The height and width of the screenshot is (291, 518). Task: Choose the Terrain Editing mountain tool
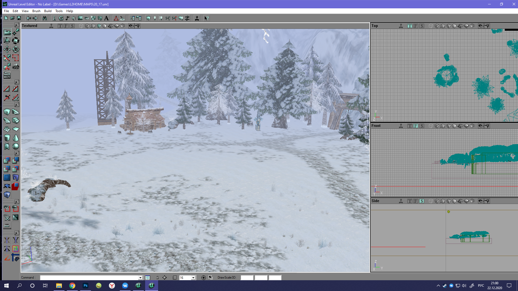coord(16,66)
